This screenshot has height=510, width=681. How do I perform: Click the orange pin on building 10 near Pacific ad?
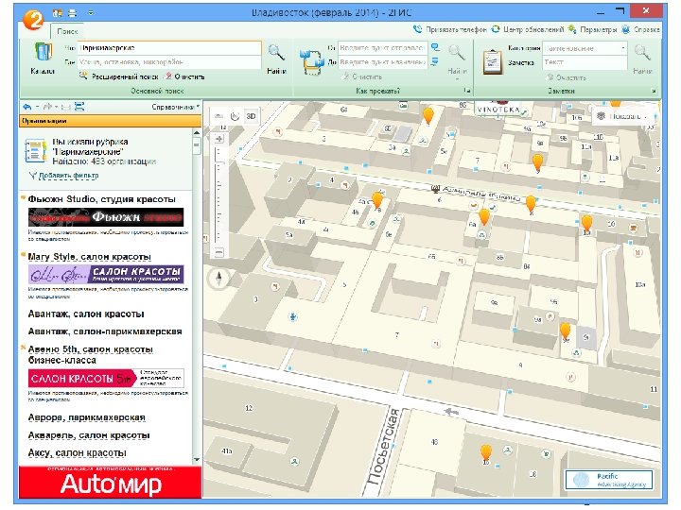click(x=486, y=452)
